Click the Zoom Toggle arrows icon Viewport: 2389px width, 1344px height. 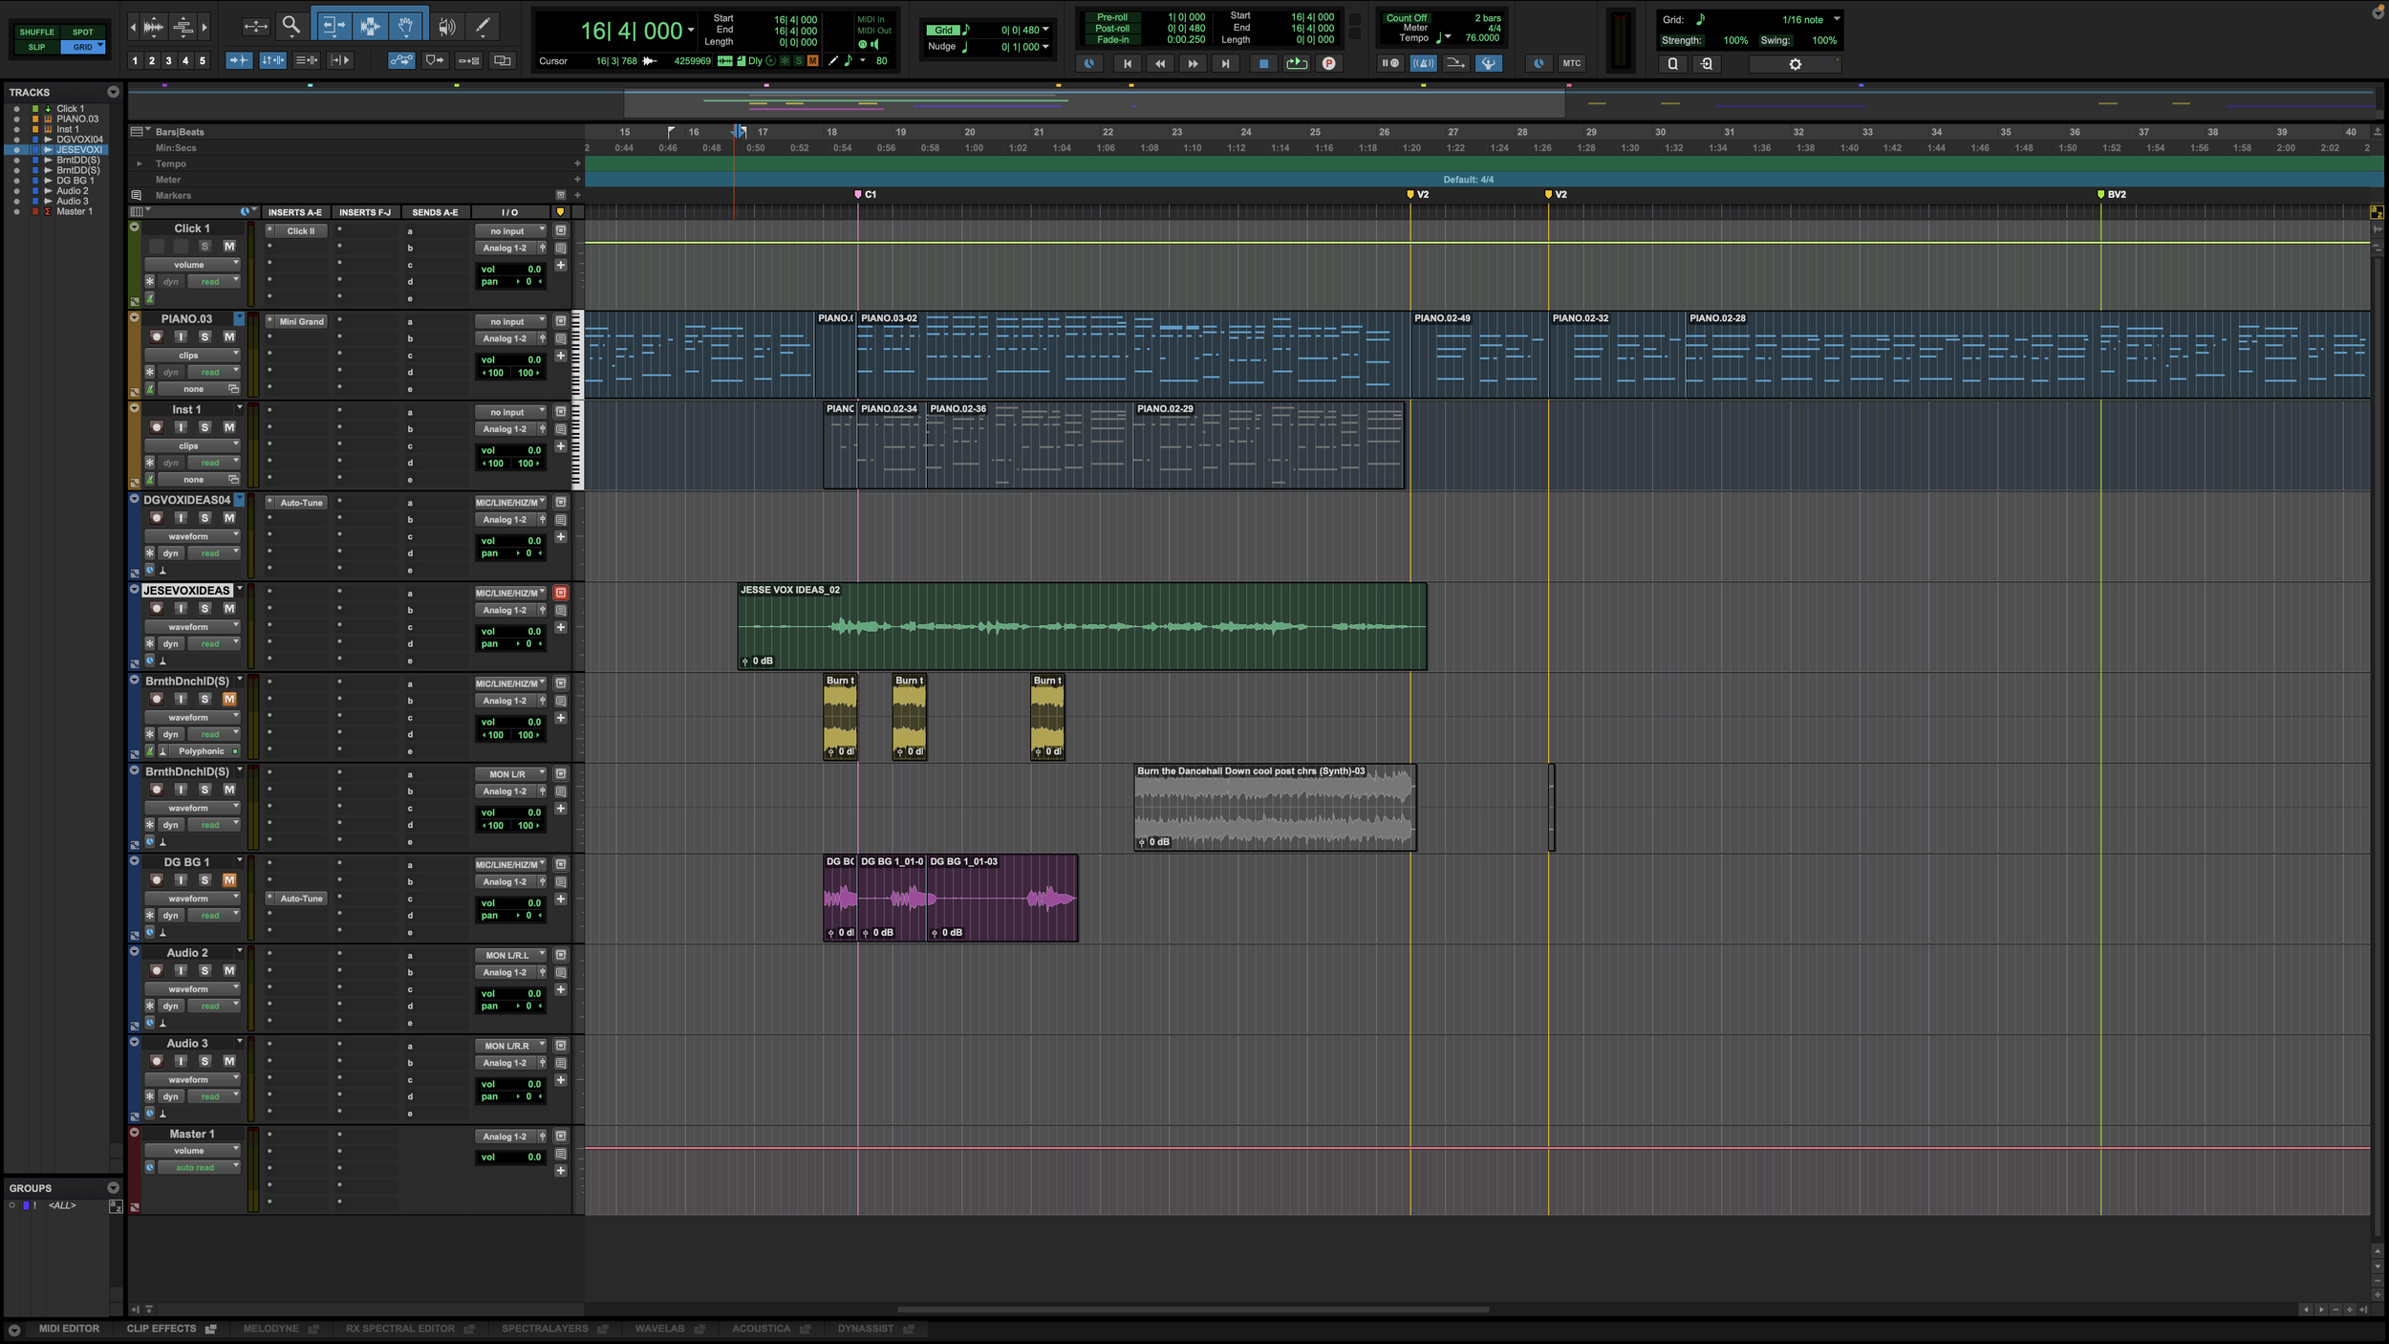pos(255,26)
